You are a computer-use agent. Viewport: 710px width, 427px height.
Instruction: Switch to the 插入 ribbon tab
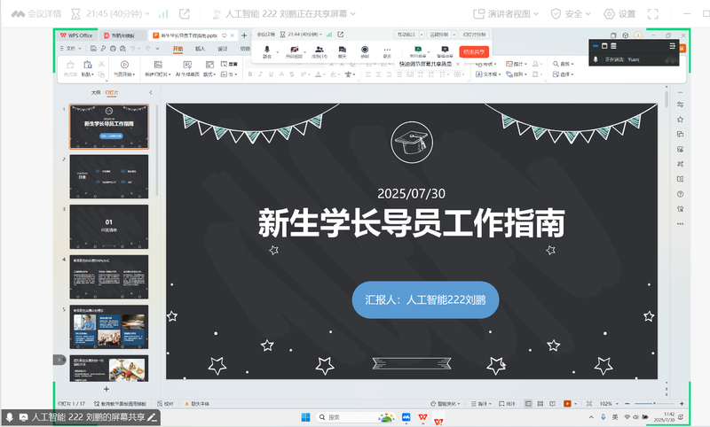pos(200,49)
